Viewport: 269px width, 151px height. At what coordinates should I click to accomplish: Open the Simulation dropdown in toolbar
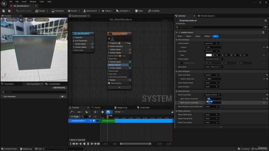click(x=123, y=11)
